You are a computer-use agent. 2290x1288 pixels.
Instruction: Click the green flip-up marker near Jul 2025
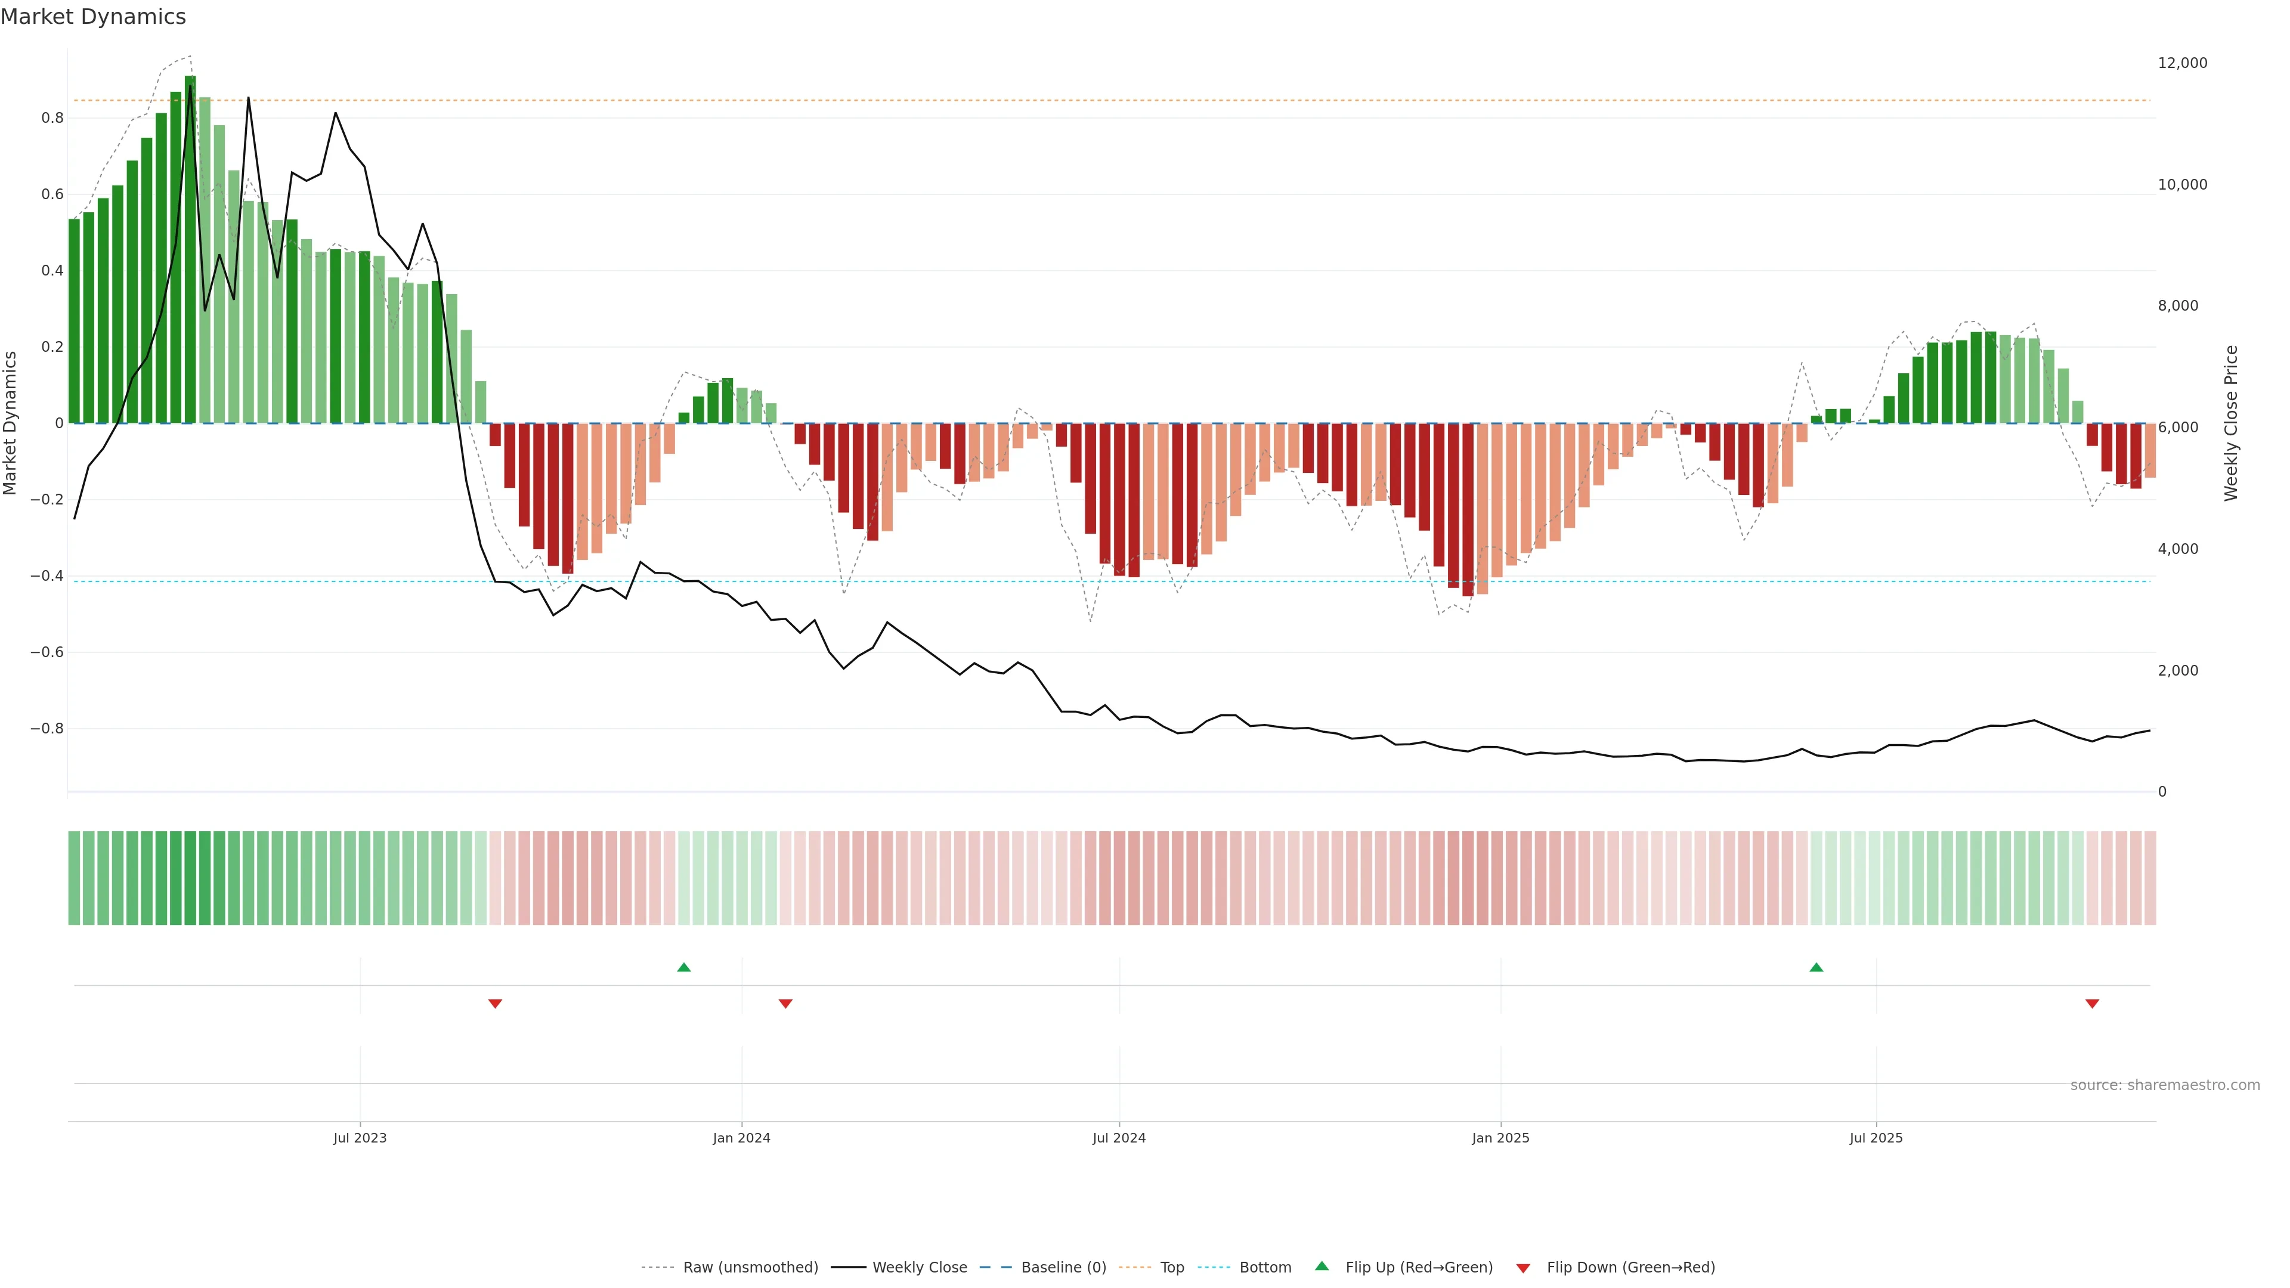(1816, 967)
